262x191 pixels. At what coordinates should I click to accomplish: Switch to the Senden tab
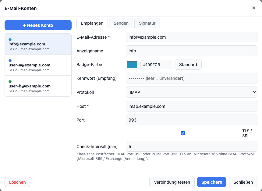(121, 23)
